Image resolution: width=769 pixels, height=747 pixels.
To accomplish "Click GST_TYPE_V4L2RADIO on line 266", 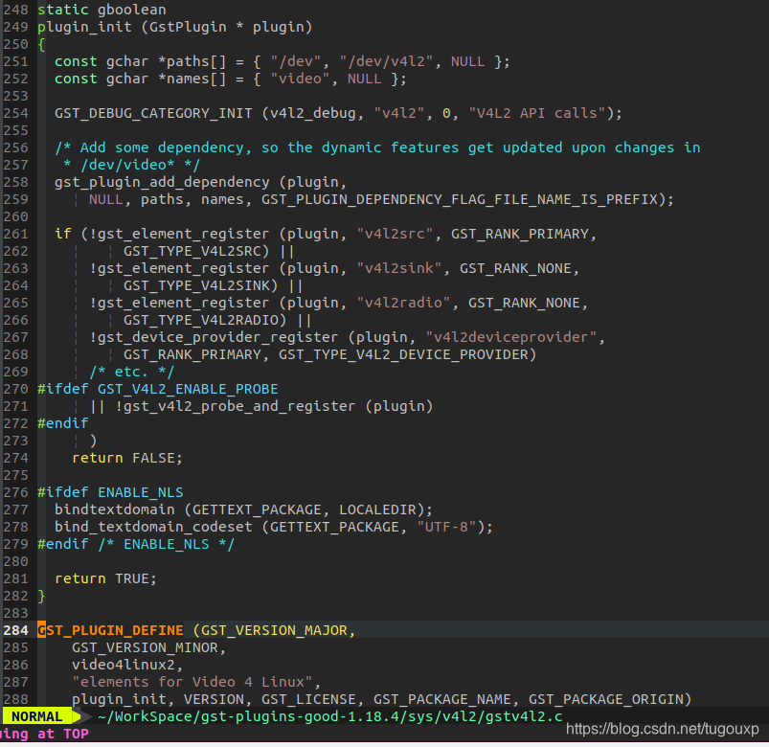I will tap(200, 320).
